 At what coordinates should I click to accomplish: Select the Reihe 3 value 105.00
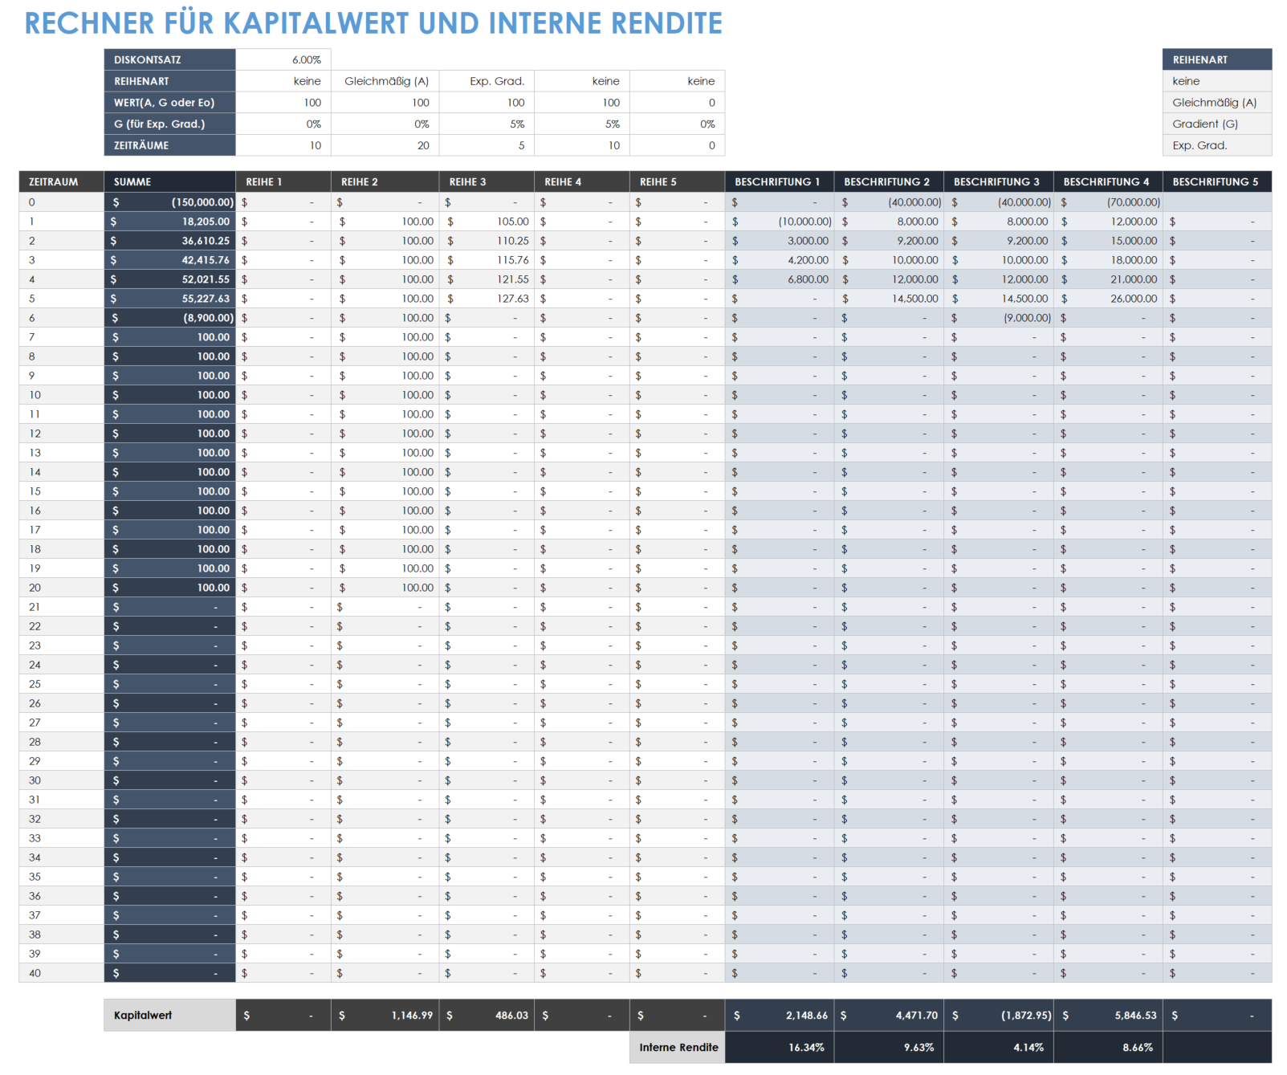point(487,222)
